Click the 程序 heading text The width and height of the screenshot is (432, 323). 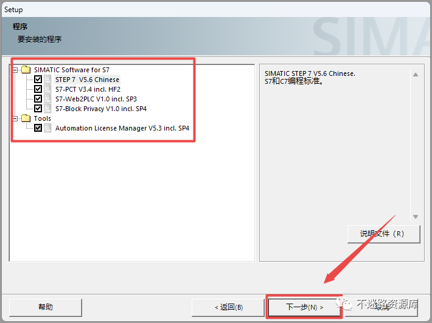pos(20,26)
